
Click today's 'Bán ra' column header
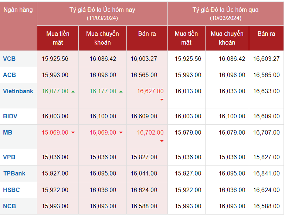(147, 34)
